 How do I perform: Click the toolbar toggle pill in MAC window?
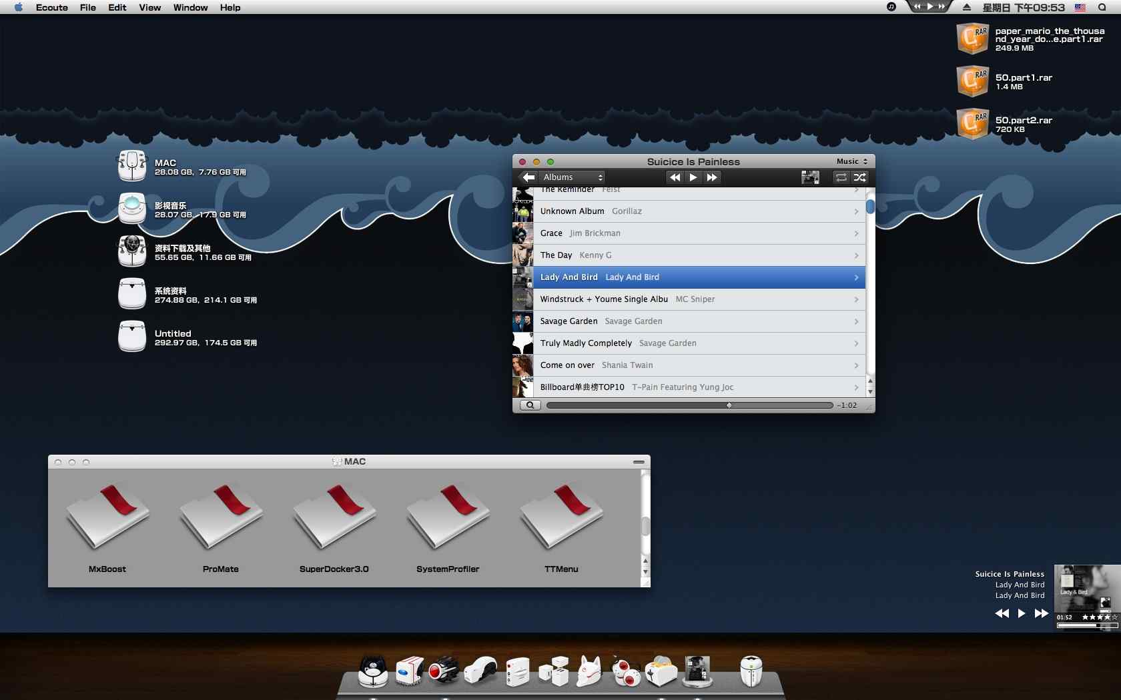coord(639,462)
